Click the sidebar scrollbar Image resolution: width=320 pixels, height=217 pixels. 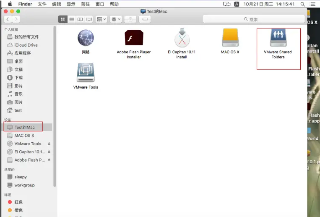coord(55,106)
